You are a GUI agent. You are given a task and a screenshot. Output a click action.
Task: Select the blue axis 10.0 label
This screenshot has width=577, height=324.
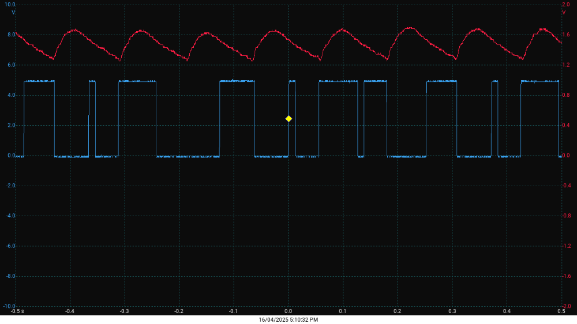click(x=10, y=5)
